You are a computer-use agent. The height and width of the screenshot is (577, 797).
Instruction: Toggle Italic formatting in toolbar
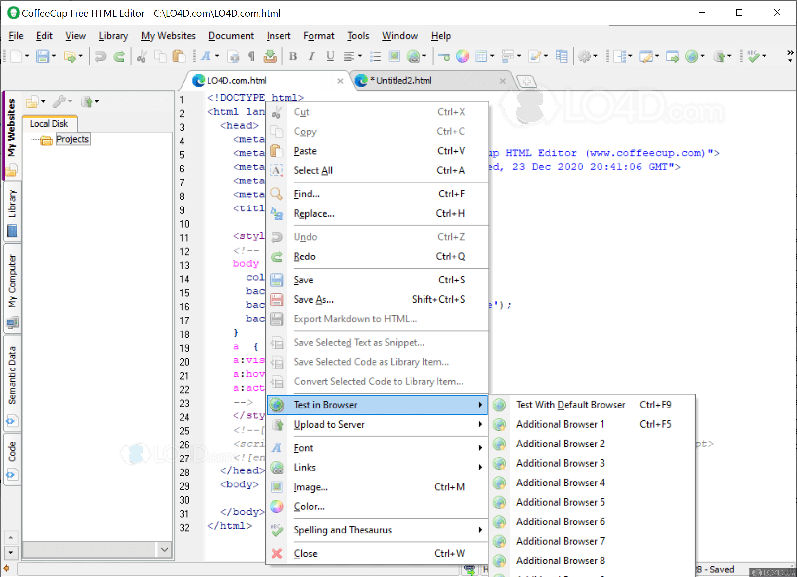tap(311, 56)
